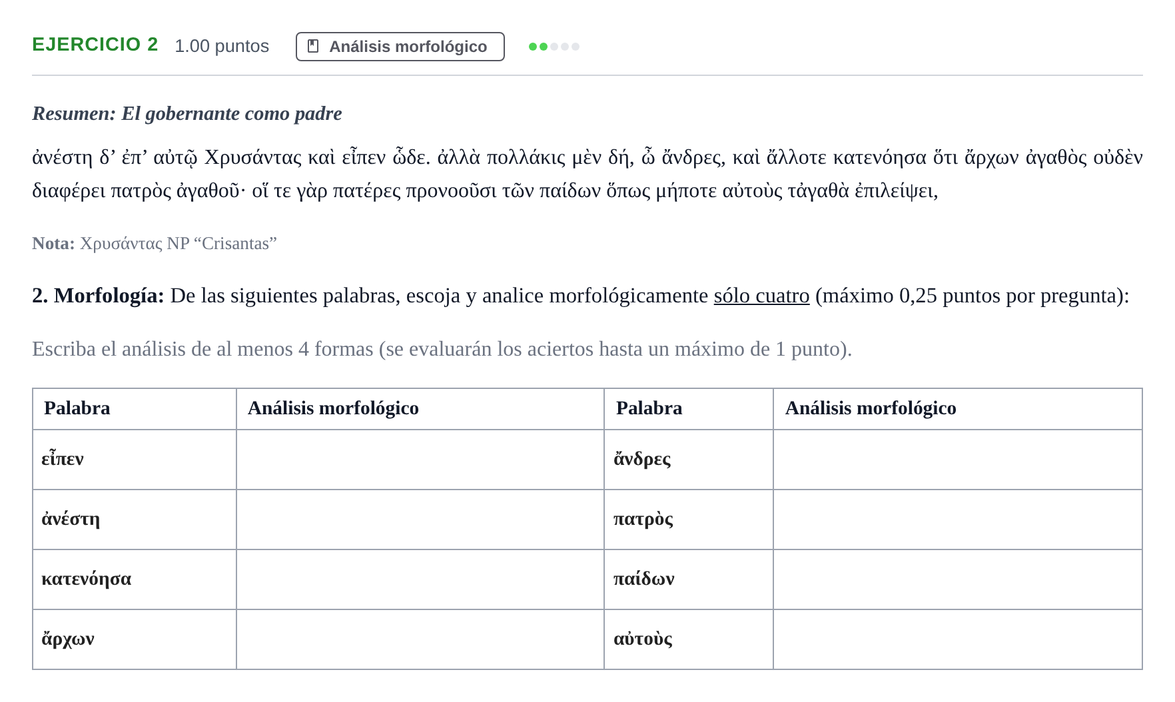Click the 2. Morfología bold label
1175x702 pixels.
click(98, 296)
